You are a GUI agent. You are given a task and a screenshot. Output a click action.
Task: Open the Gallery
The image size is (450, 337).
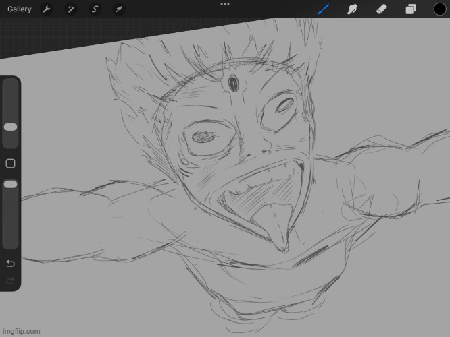[19, 9]
